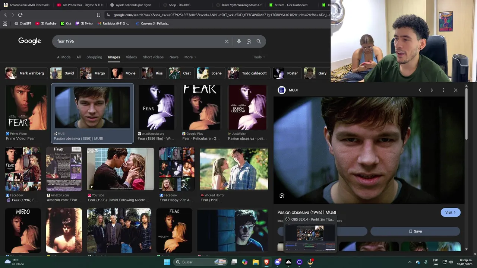The image size is (477, 268).
Task: Open the Recibidos Gmail bookmark
Action: [113, 23]
